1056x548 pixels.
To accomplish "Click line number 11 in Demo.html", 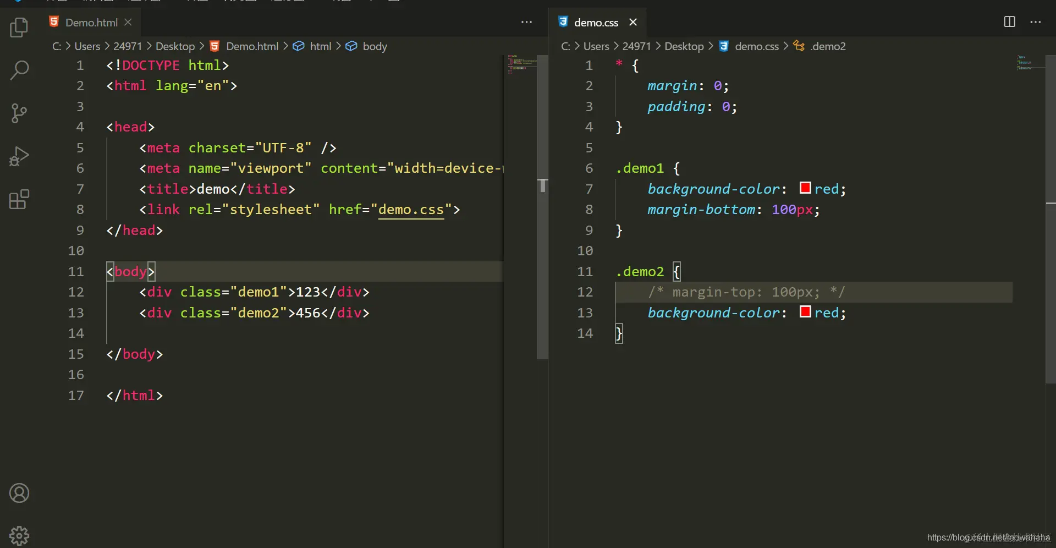I will point(76,271).
